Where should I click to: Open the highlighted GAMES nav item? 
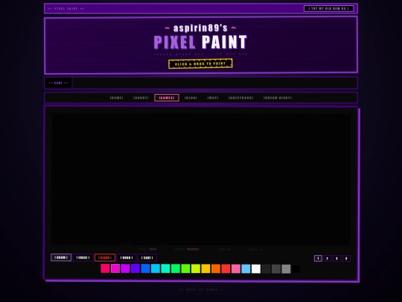point(167,98)
